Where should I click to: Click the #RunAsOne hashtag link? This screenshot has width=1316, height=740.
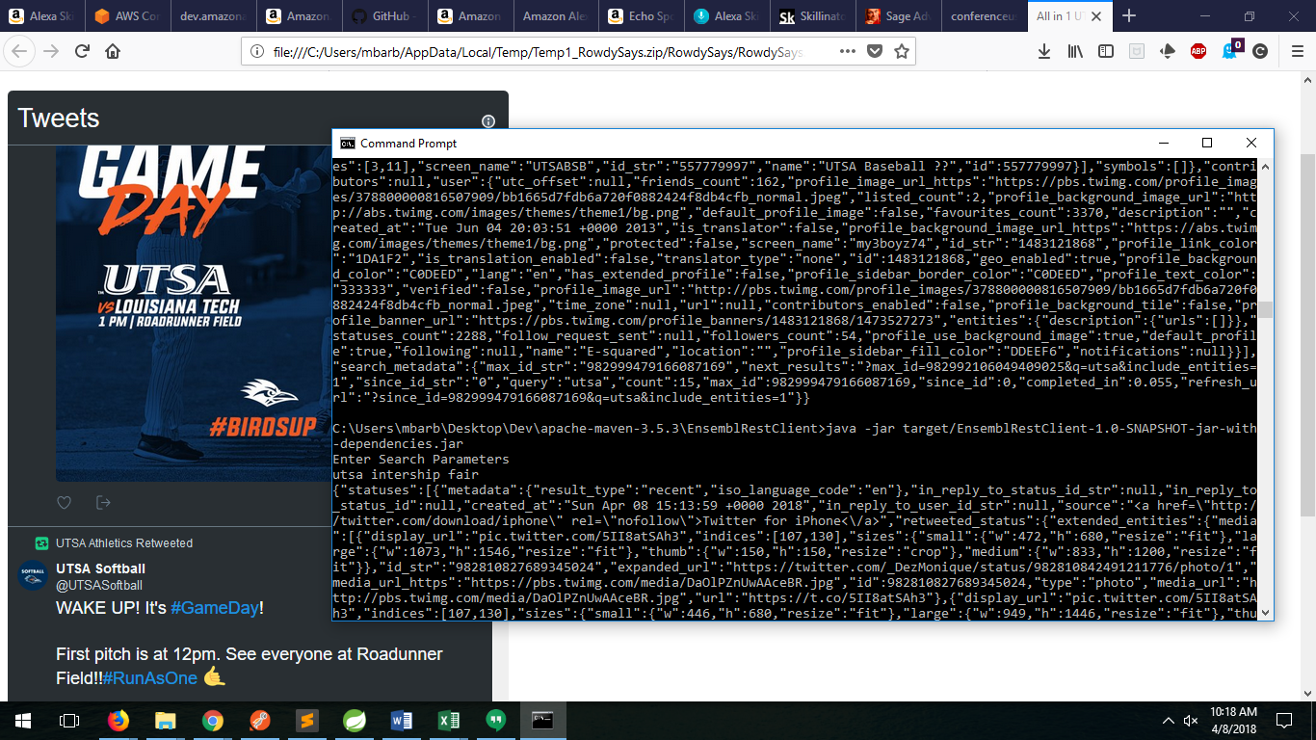(150, 677)
